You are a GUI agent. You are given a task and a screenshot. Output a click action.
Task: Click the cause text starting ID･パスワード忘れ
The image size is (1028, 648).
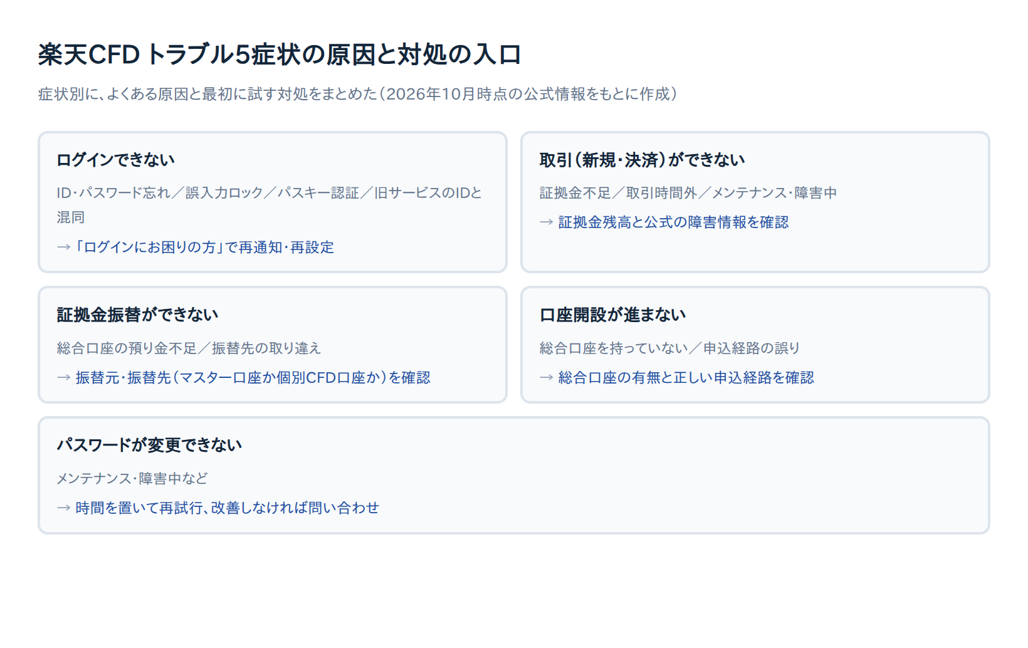point(270,205)
